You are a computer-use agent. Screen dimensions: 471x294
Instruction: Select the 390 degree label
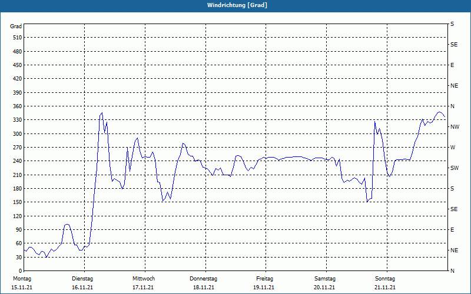[x=18, y=93]
